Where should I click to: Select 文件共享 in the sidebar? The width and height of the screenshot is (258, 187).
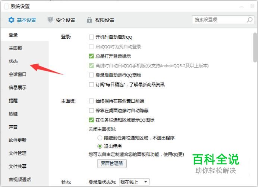25,166
